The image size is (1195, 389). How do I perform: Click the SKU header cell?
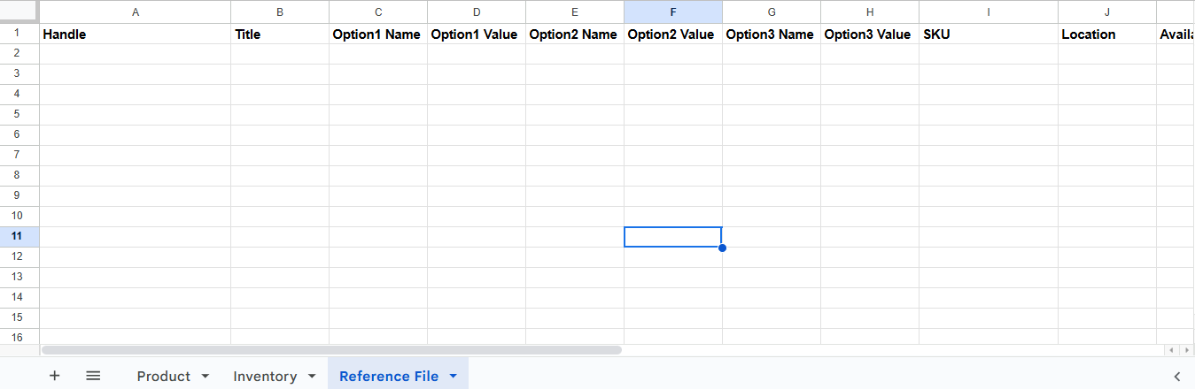(988, 34)
